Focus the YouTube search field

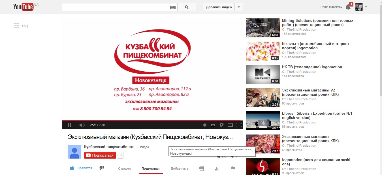coord(116,7)
